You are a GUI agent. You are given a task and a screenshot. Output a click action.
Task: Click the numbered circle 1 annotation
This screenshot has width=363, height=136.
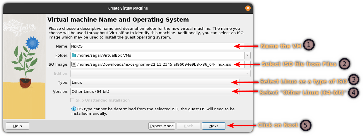pos(309,45)
